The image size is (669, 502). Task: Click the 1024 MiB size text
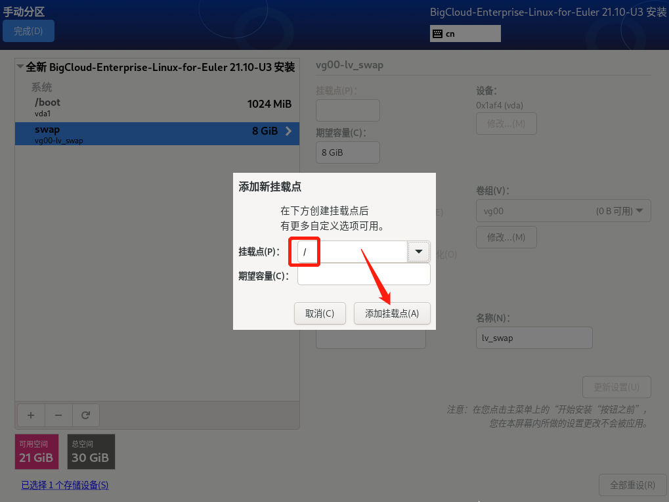(x=269, y=104)
